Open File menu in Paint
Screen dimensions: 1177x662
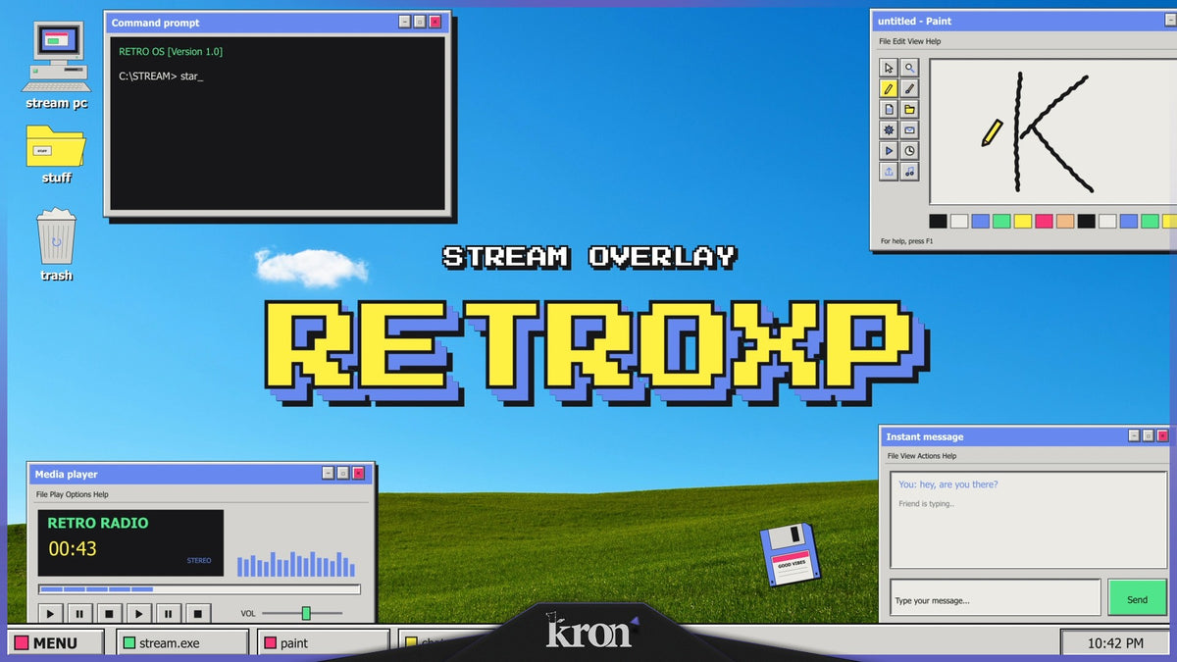(885, 41)
